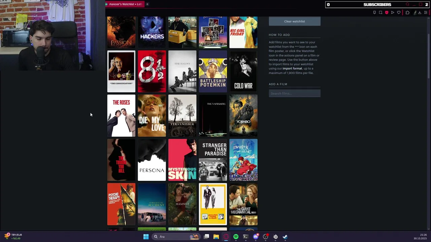Open the Cold War film poster
431x242 pixels.
(x=243, y=71)
